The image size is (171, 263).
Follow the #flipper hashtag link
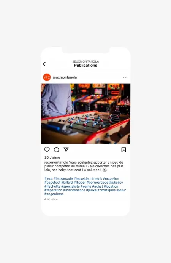click(x=79, y=183)
